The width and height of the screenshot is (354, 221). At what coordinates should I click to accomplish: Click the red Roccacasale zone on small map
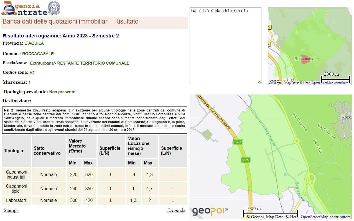tap(305, 59)
